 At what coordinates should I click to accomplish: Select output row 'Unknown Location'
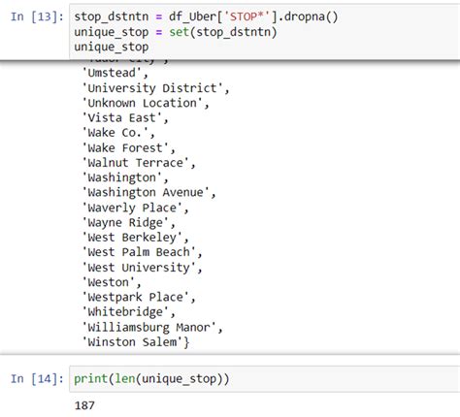[146, 103]
